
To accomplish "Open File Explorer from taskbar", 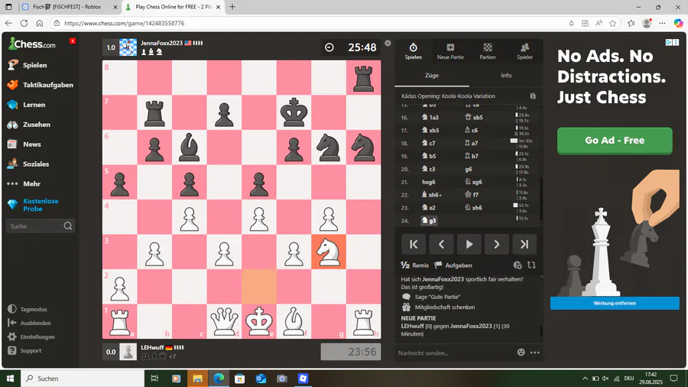I will tap(197, 379).
